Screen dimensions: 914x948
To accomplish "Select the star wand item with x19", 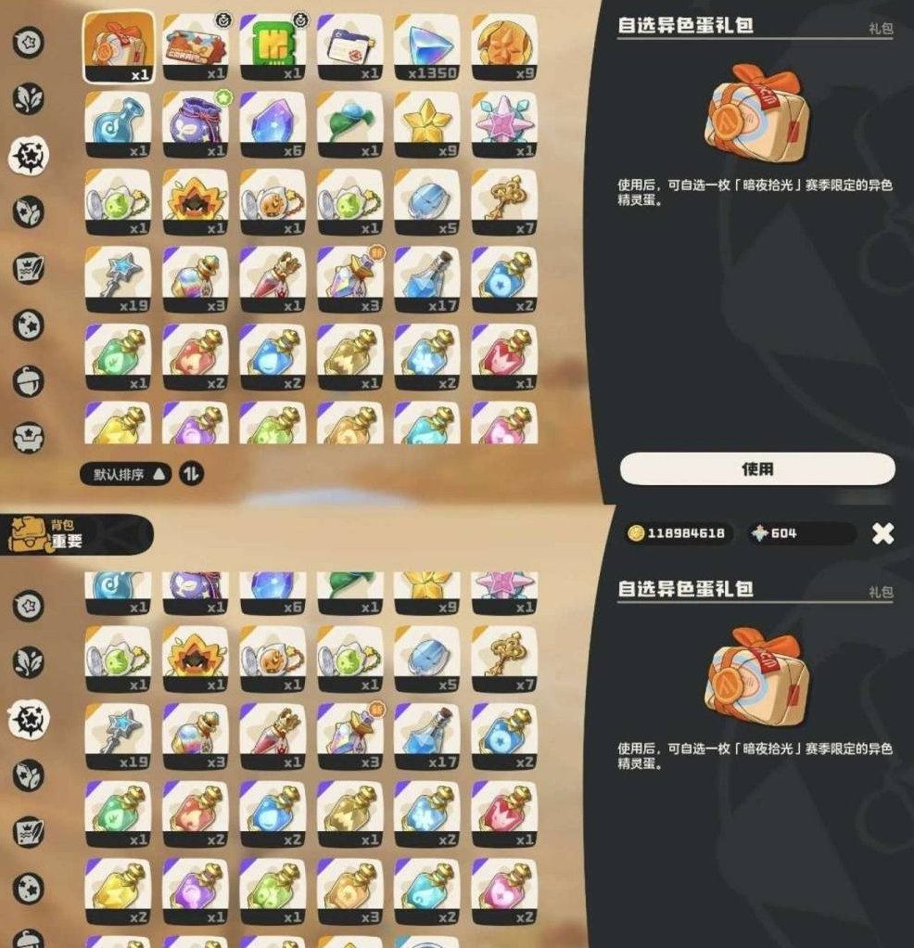I will (x=118, y=279).
